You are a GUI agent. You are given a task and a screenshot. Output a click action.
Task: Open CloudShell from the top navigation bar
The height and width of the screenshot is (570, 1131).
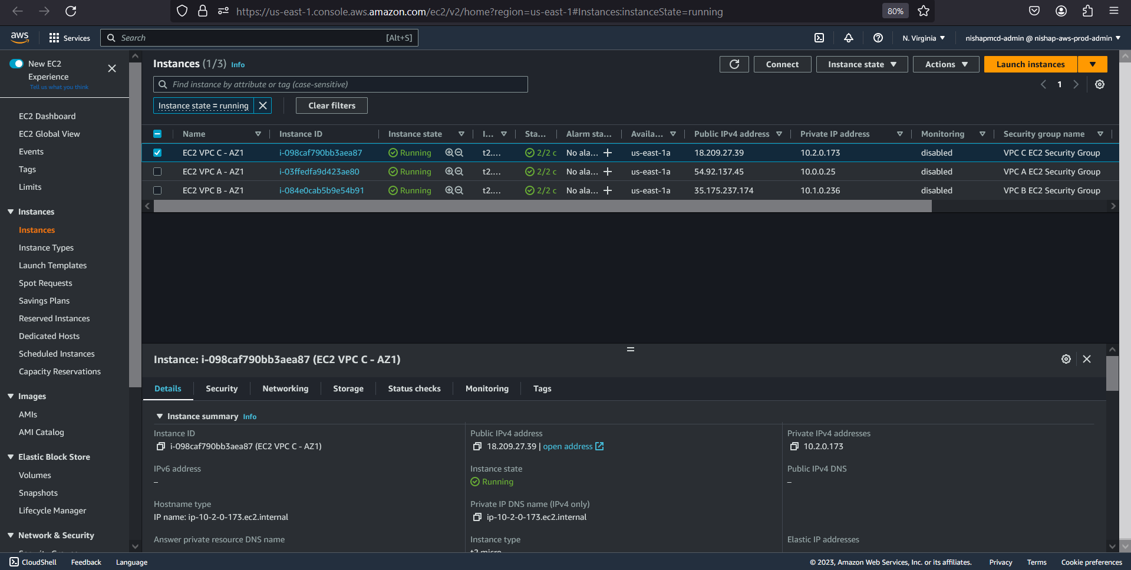(x=819, y=38)
